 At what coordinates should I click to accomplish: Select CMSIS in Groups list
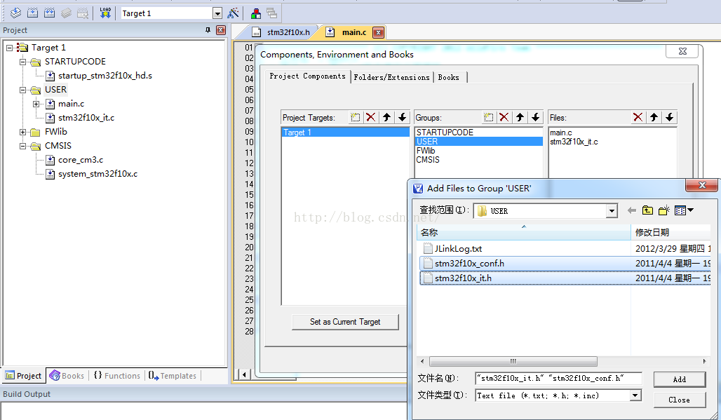click(428, 160)
